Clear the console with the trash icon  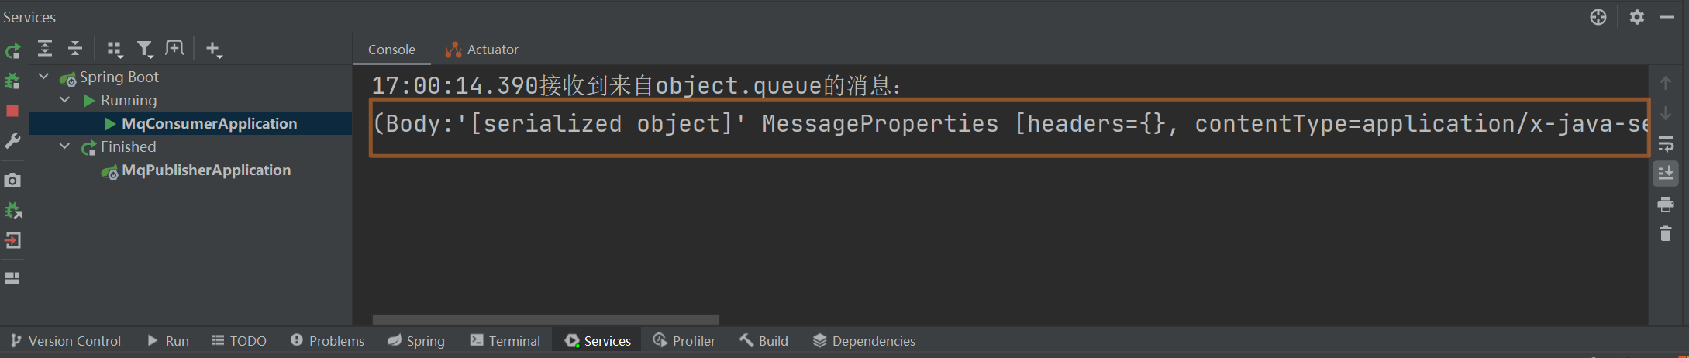pos(1665,233)
